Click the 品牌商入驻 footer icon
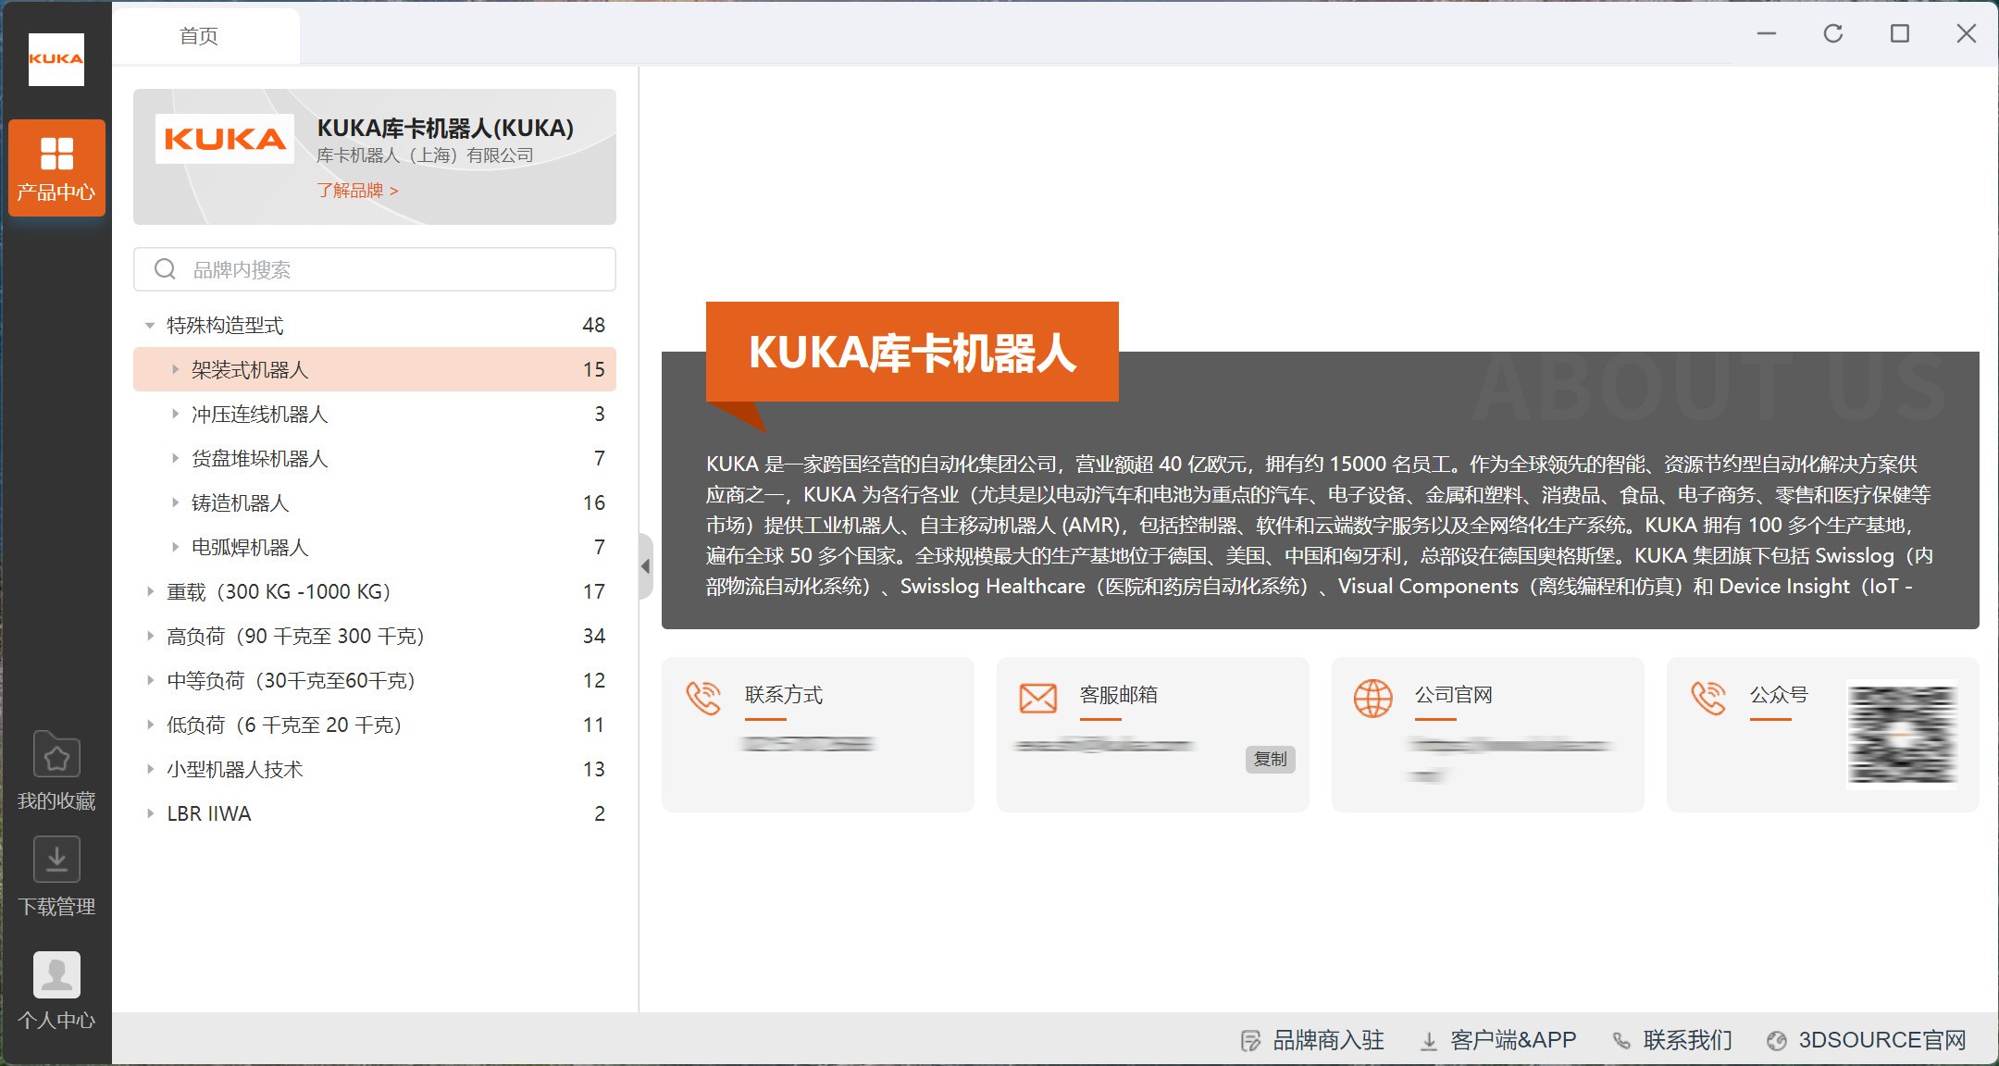The height and width of the screenshot is (1066, 1999). (1250, 1041)
